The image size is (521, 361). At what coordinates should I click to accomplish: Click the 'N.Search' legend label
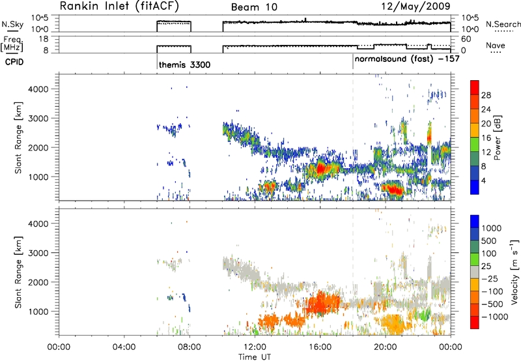(x=503, y=24)
